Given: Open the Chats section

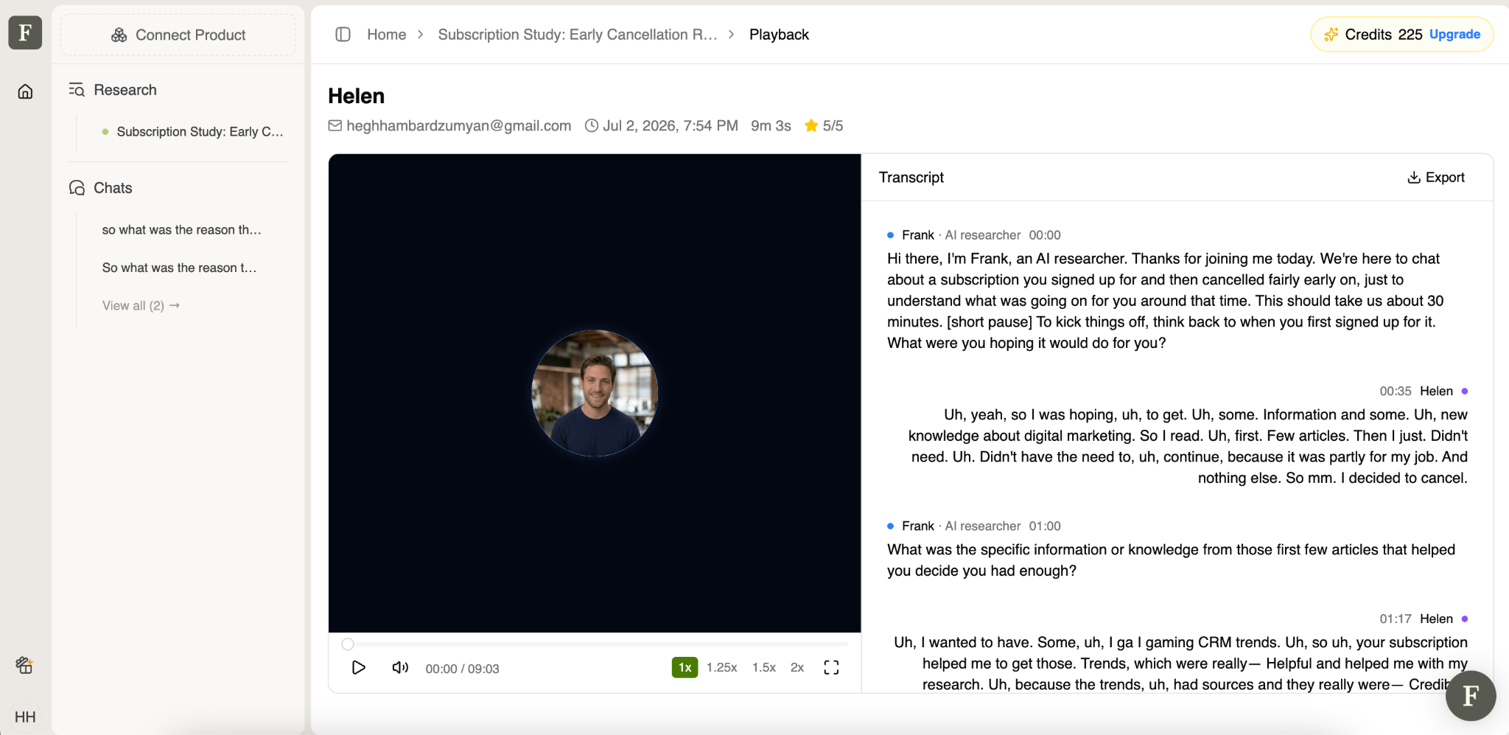Looking at the screenshot, I should click(100, 188).
